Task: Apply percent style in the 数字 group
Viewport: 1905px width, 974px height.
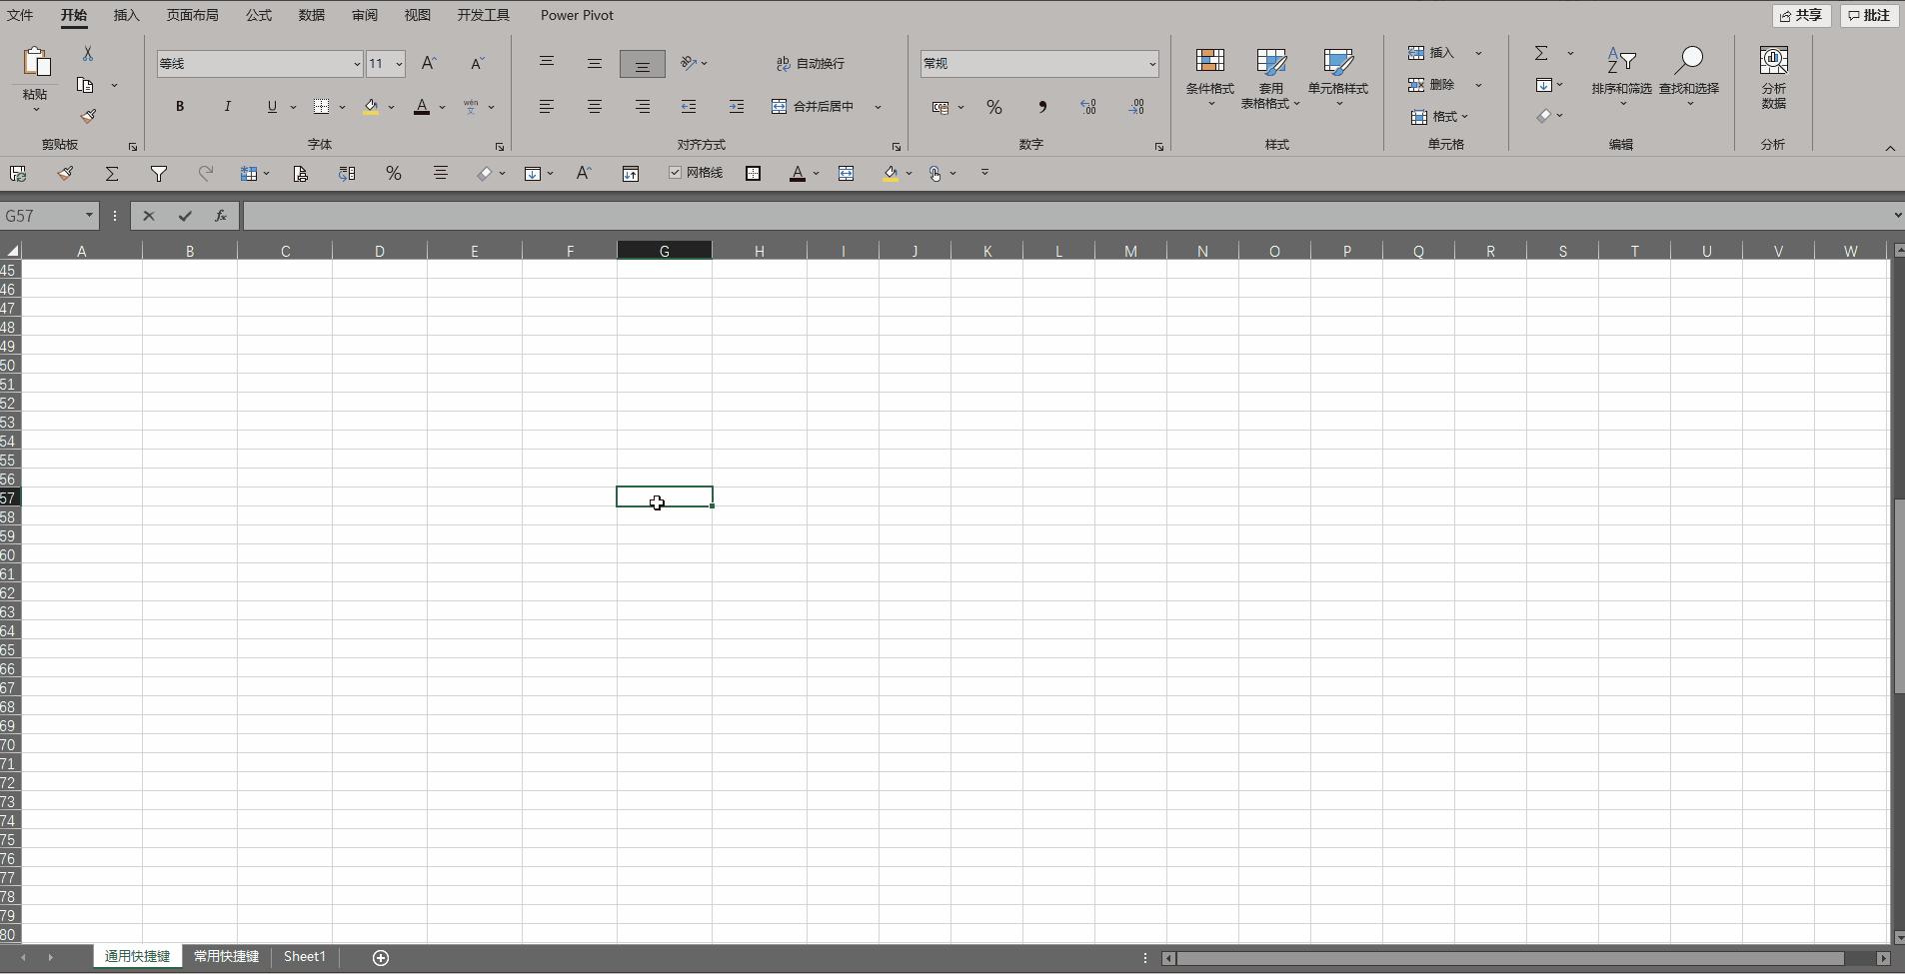Action: 994,107
